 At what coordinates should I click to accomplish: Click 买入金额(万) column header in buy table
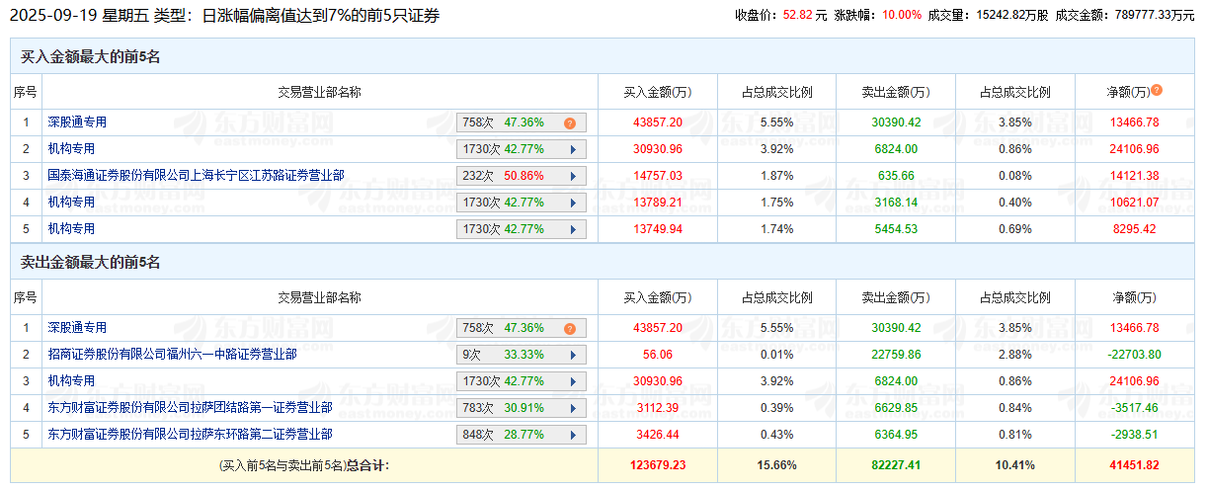(x=658, y=92)
